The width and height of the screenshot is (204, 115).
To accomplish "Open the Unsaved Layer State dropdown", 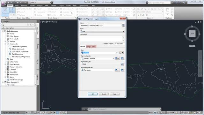I will click(150, 12).
